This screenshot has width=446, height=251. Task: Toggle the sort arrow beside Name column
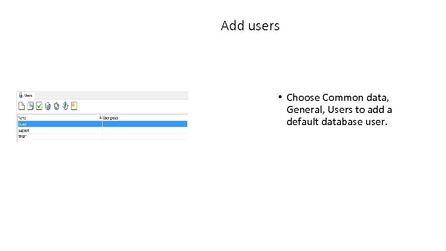coord(100,118)
